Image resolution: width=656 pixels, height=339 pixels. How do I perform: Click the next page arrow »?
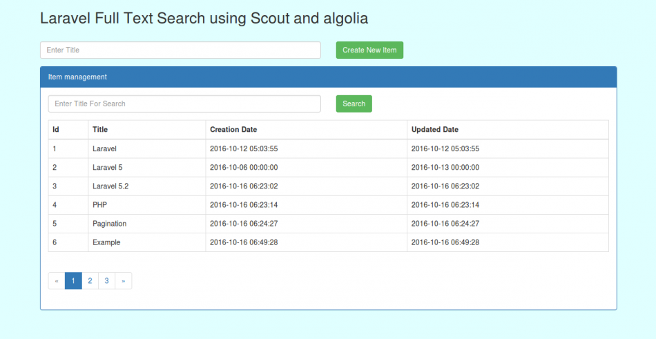pyautogui.click(x=123, y=281)
